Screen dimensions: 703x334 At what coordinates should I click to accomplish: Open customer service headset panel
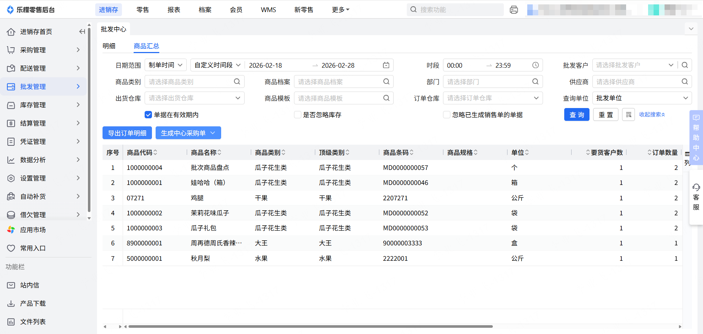(x=696, y=197)
